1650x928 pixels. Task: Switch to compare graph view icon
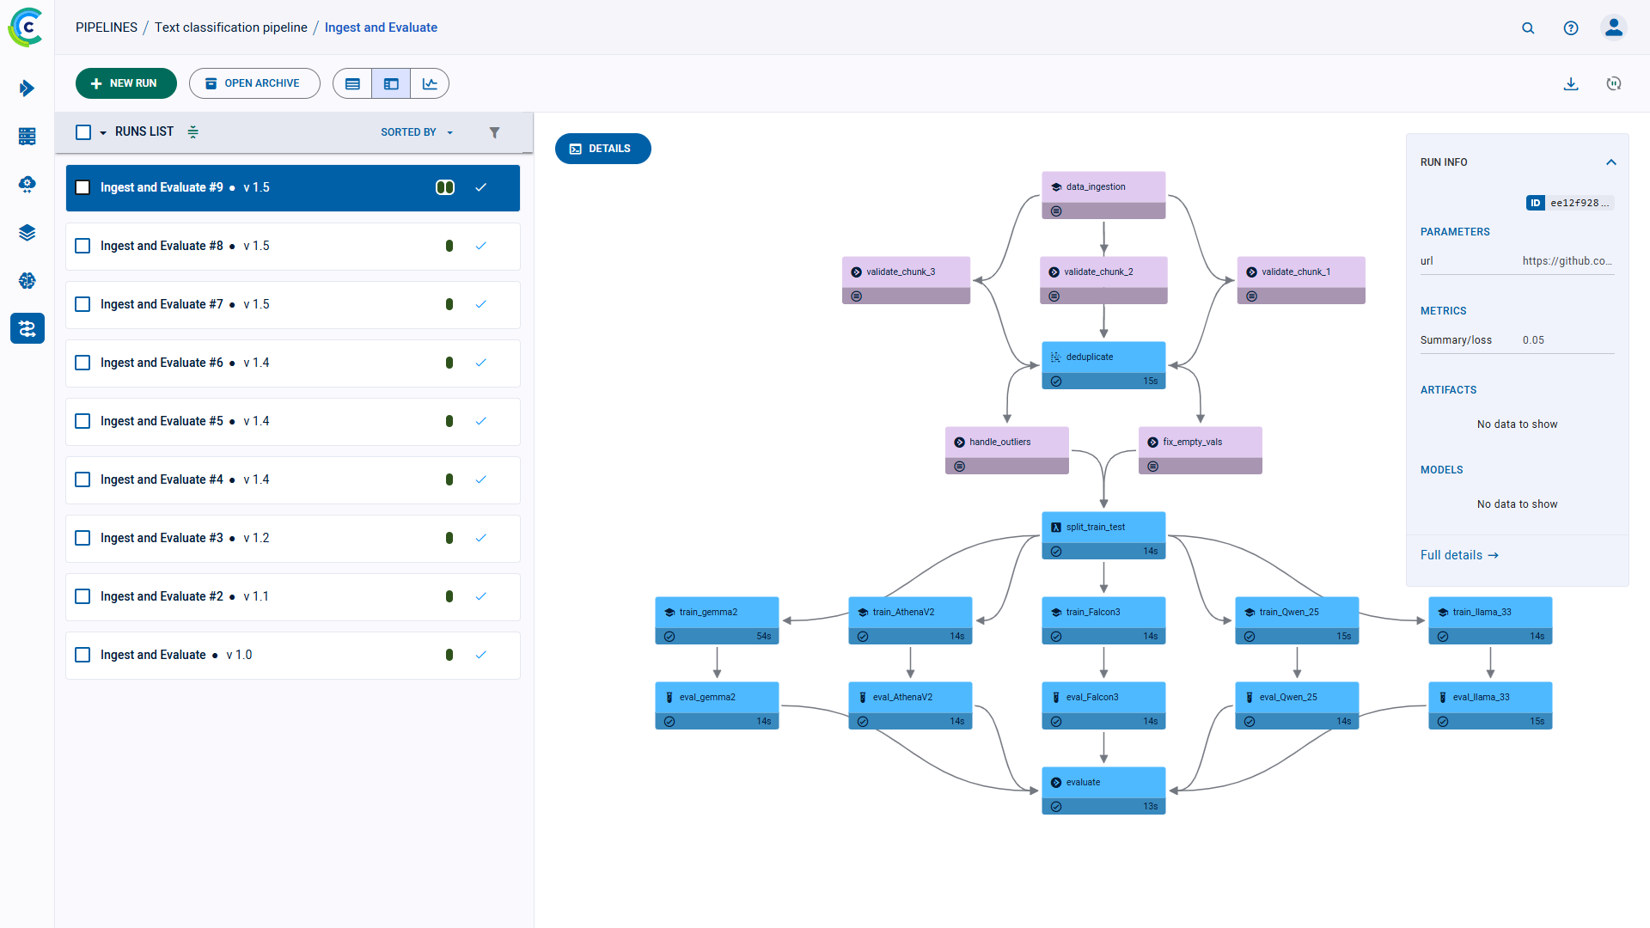point(430,83)
